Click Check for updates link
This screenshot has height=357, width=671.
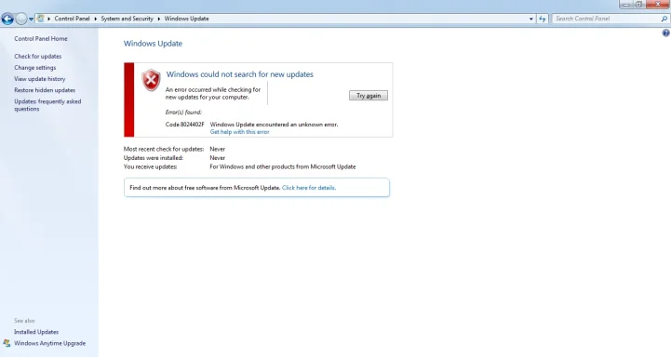point(37,57)
